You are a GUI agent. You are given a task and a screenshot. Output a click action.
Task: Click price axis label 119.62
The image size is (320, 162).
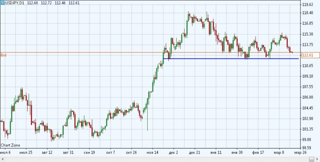tap(308, 5)
